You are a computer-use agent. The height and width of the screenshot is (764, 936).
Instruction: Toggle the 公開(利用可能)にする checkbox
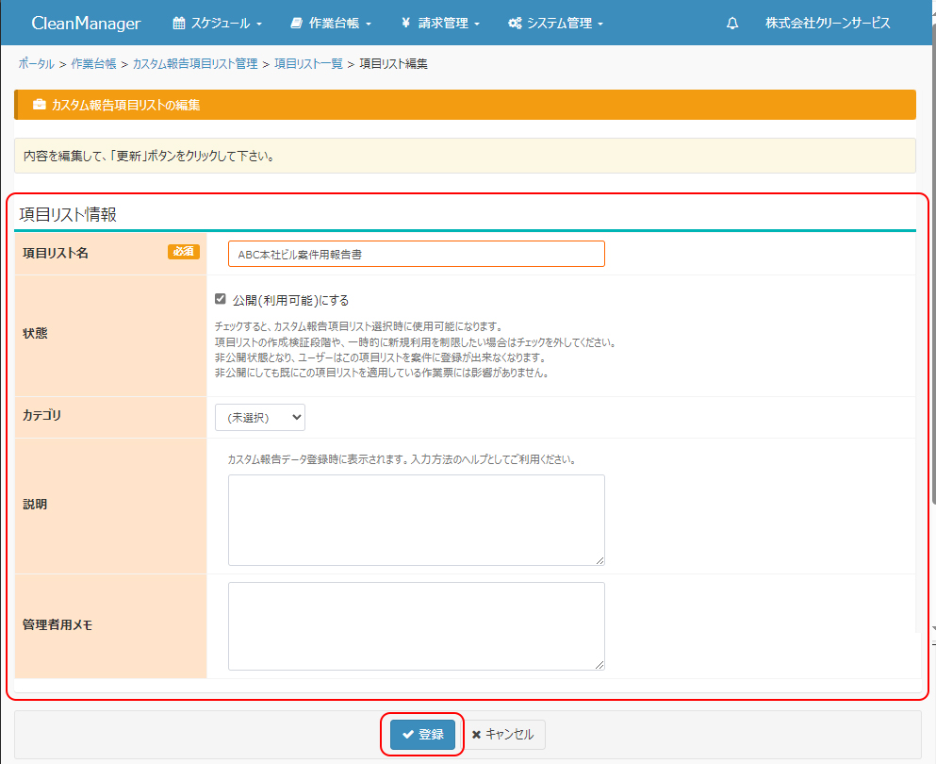[x=221, y=300]
